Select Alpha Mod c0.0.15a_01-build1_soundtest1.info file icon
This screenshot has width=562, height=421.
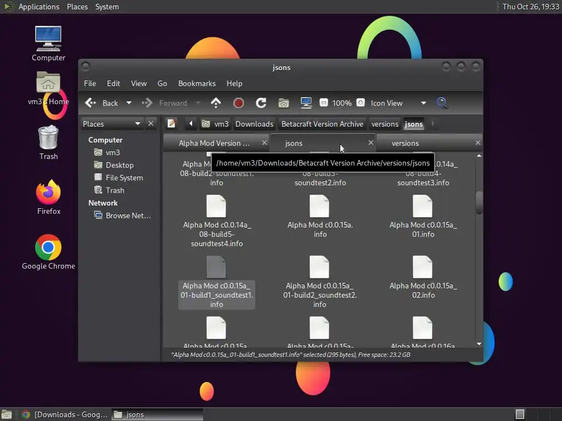tap(216, 267)
